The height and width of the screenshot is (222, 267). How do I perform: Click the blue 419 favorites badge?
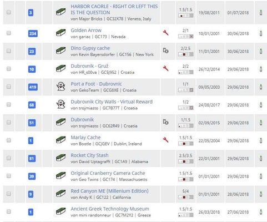tap(33, 87)
